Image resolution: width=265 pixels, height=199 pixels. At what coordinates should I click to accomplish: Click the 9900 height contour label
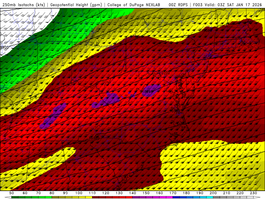4,47
